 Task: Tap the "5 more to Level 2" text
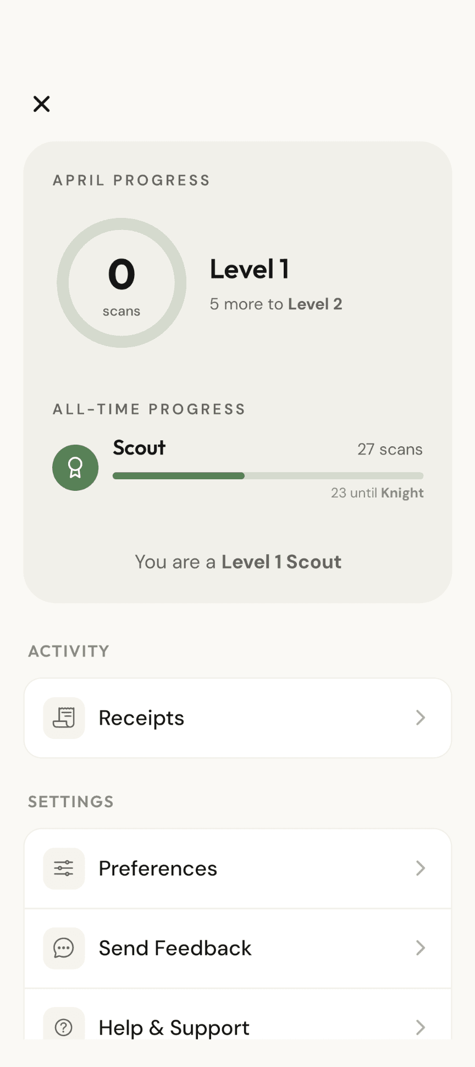[x=276, y=304]
